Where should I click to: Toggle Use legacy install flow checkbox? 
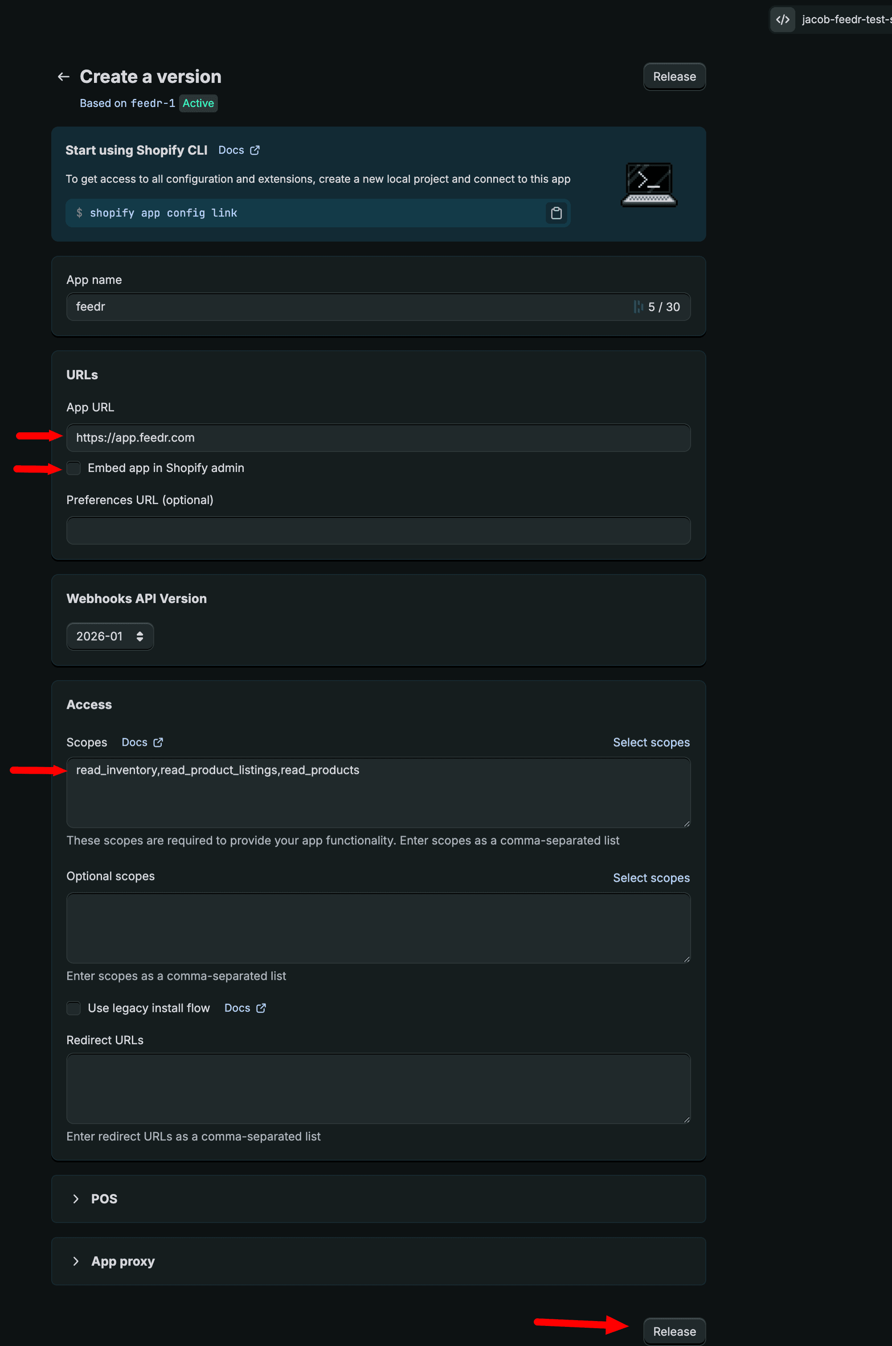74,1008
